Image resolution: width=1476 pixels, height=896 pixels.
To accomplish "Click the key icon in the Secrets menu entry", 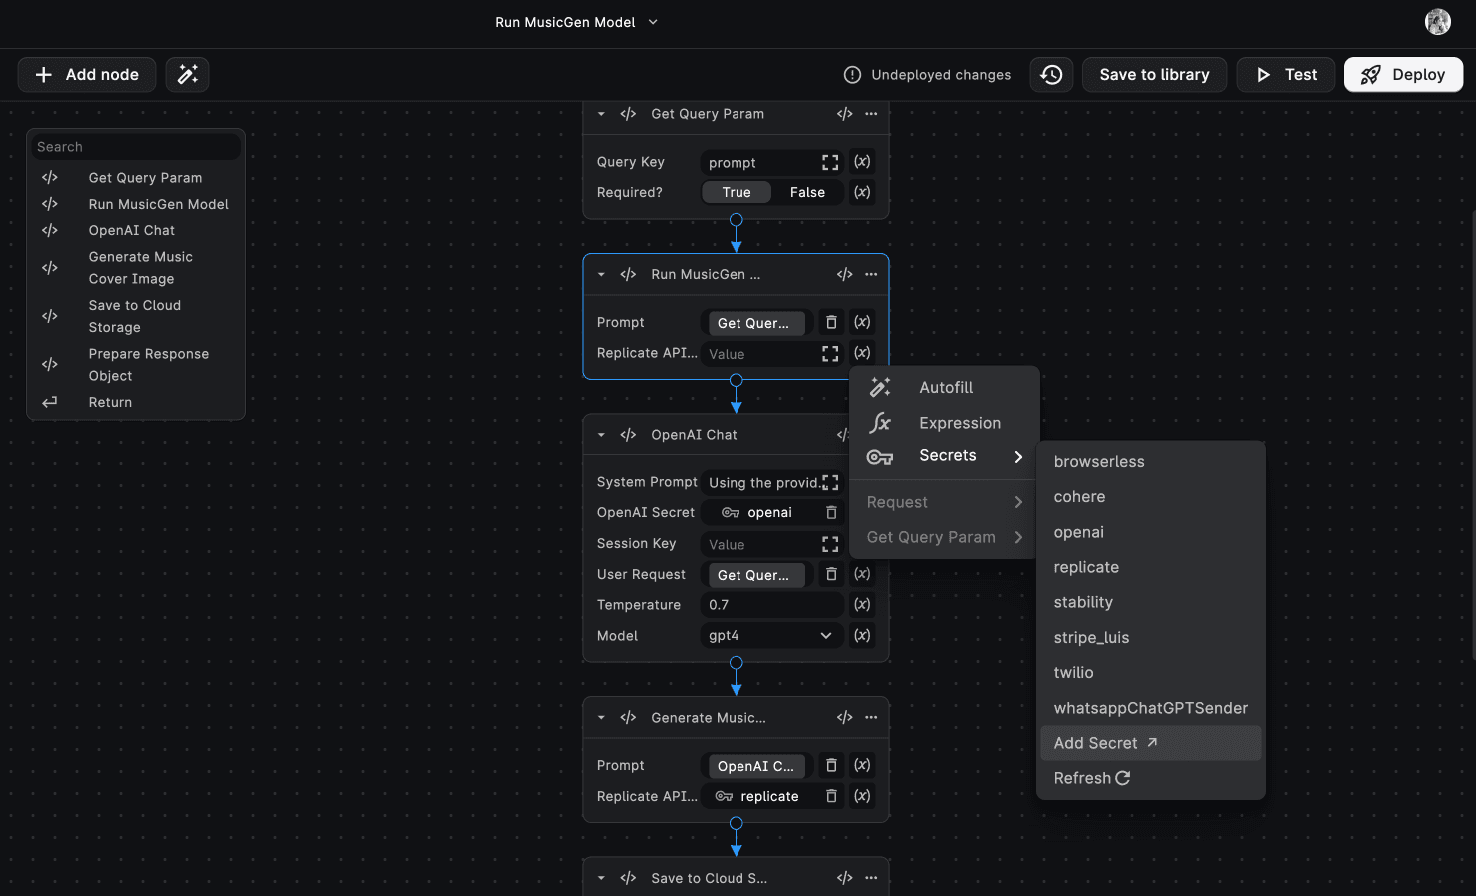I will tap(880, 456).
